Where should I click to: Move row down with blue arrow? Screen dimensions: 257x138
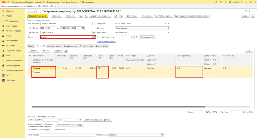(48, 51)
